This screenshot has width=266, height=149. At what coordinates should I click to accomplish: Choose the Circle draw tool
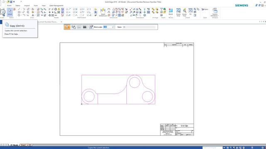point(19,15)
